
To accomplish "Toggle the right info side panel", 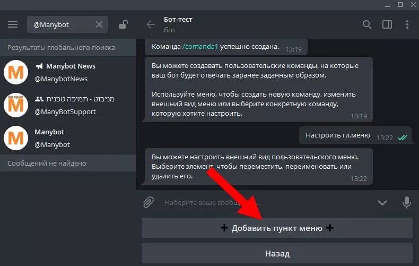I will [x=387, y=24].
